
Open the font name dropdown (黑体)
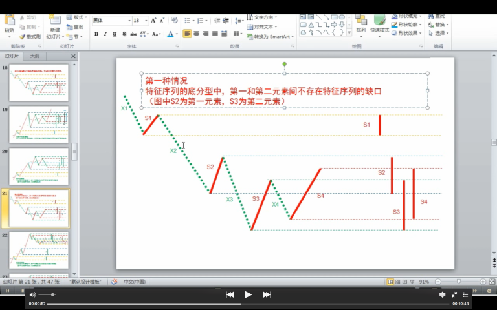coord(111,21)
